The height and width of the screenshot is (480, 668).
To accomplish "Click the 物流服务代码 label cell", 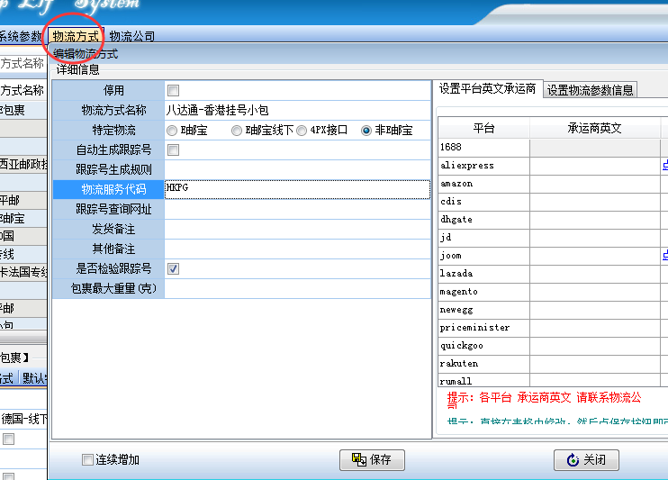I will pos(109,190).
